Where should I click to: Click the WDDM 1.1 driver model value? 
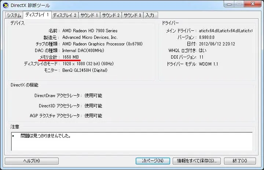click(208, 64)
